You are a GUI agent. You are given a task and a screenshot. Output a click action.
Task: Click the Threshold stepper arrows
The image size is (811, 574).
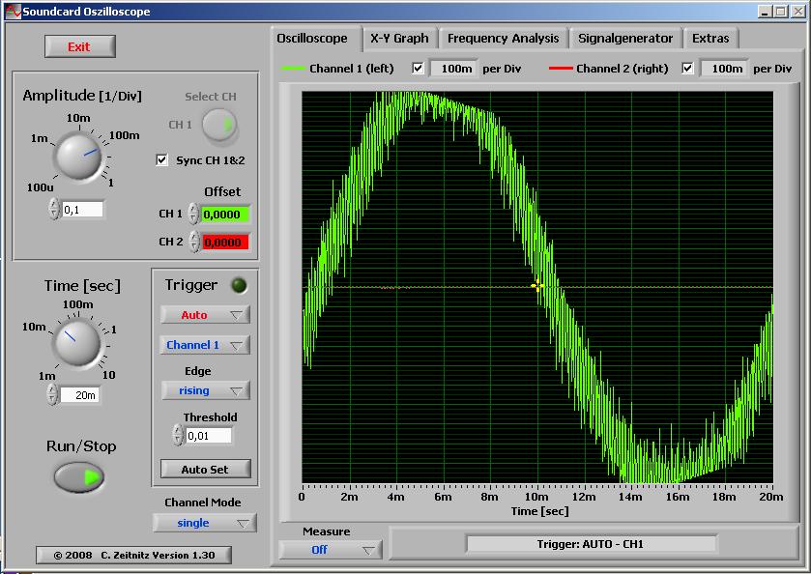point(178,436)
